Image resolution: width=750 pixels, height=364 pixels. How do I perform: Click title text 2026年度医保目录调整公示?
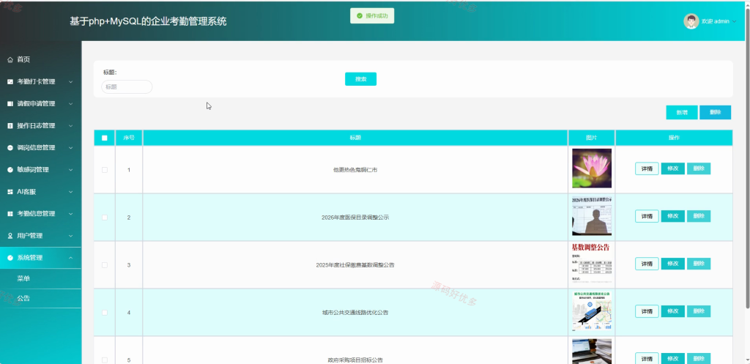tap(355, 218)
